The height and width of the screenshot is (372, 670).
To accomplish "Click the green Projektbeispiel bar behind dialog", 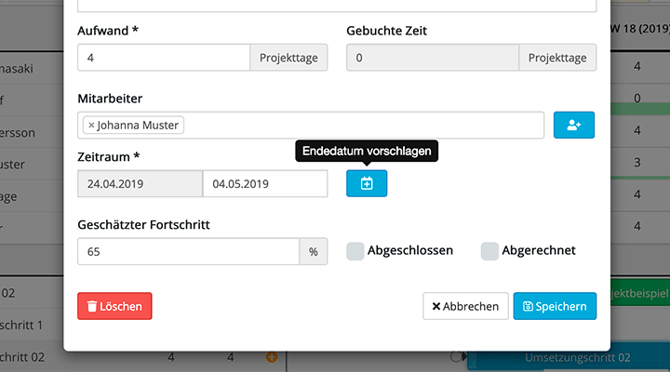I will coord(638,294).
